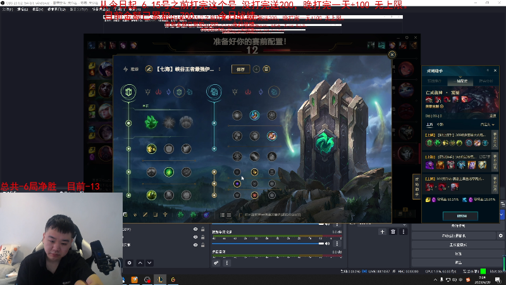This screenshot has height=285, width=506.
Task: Open League of Legends from the taskbar
Action: 160,279
